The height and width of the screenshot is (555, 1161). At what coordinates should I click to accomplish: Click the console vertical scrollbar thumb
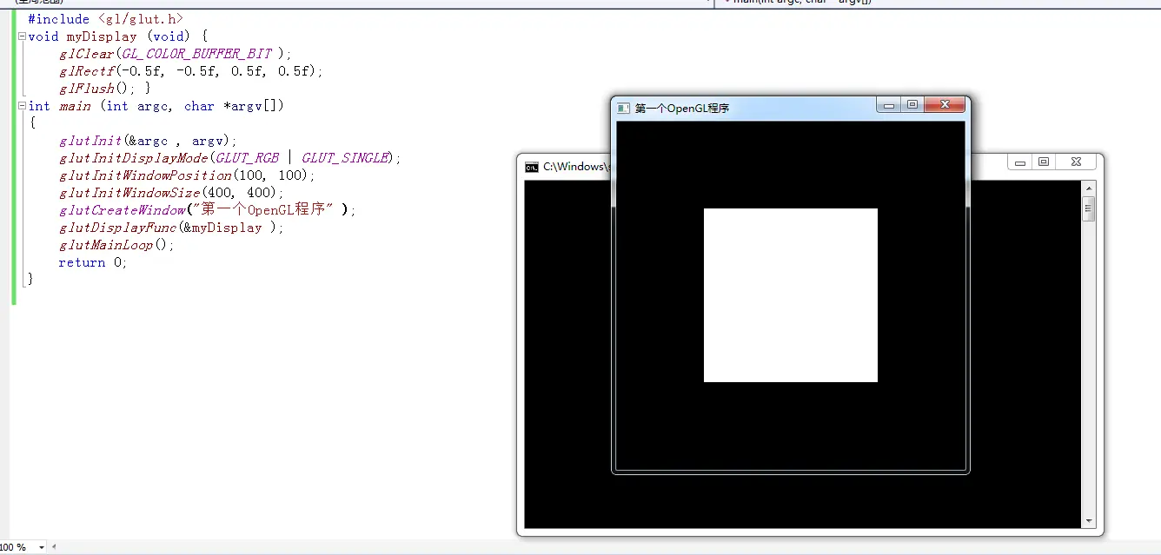(x=1089, y=209)
